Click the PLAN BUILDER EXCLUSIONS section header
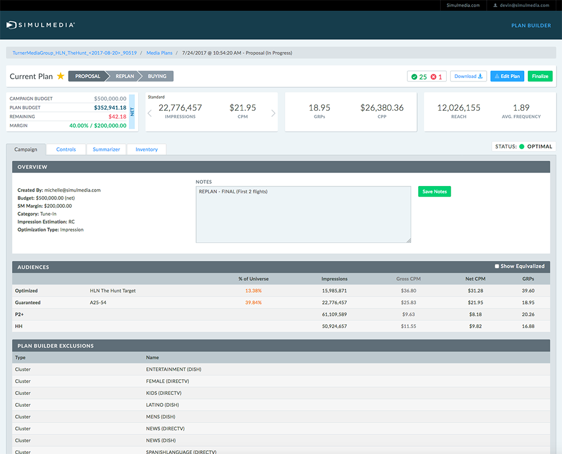Image resolution: width=562 pixels, height=454 pixels. click(281, 346)
